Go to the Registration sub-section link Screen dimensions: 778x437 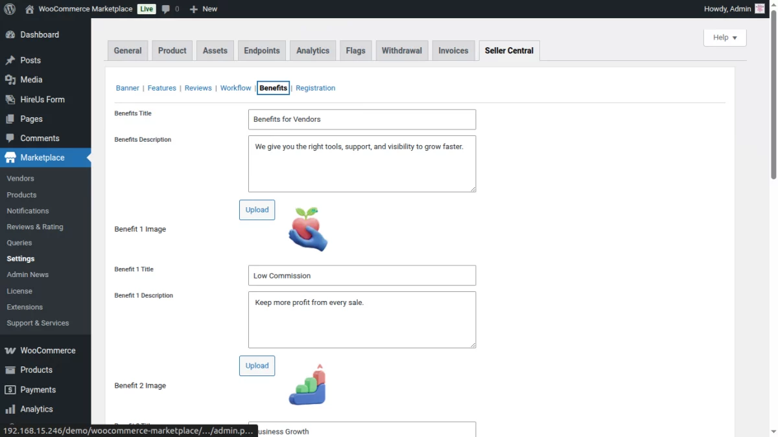(315, 88)
